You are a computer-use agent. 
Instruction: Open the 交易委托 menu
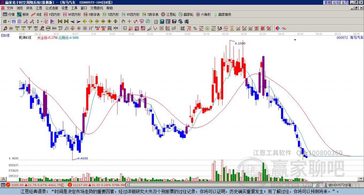click(96, 8)
